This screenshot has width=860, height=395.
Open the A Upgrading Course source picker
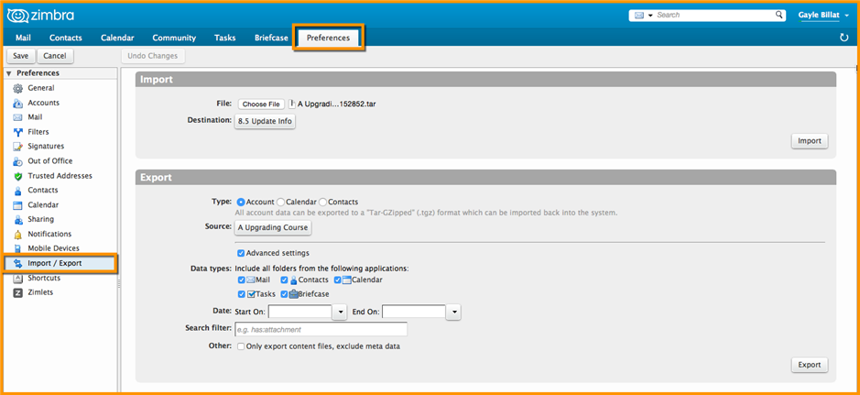(x=273, y=227)
